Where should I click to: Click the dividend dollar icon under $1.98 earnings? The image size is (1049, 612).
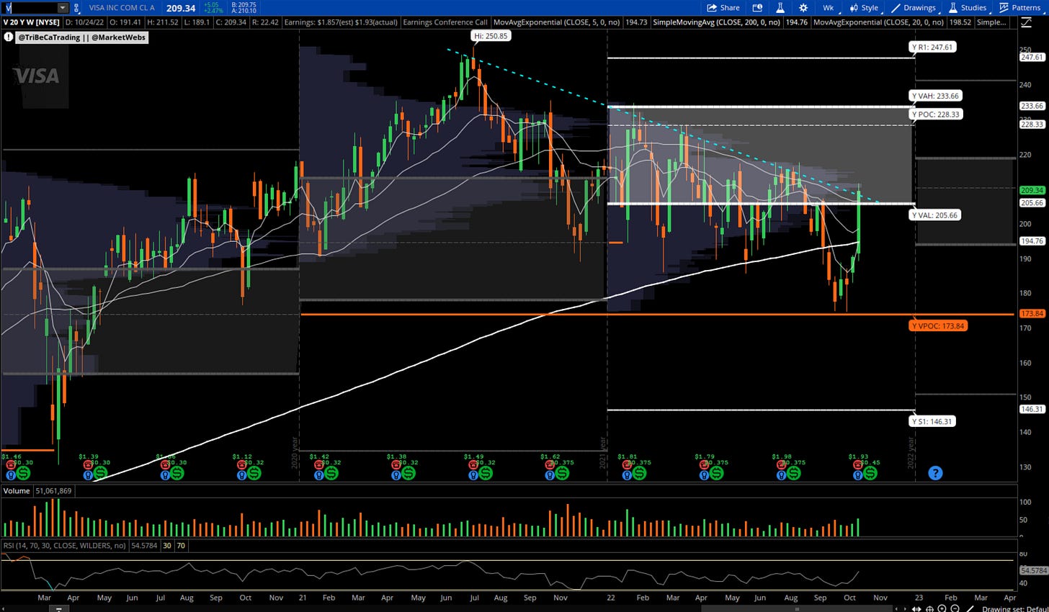click(x=793, y=474)
